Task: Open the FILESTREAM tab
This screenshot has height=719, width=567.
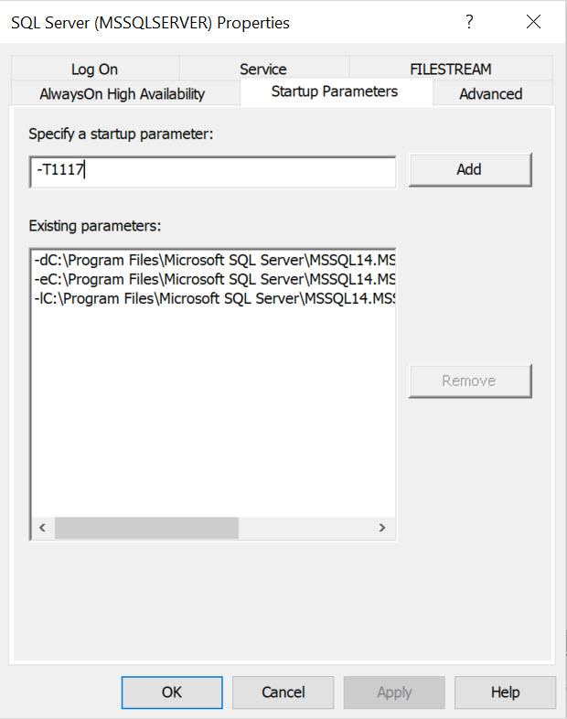Action: (x=450, y=69)
